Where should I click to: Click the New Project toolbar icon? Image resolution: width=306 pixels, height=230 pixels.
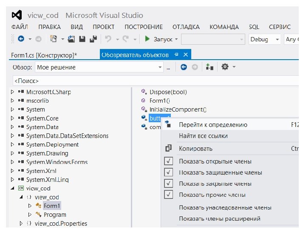pos(54,39)
